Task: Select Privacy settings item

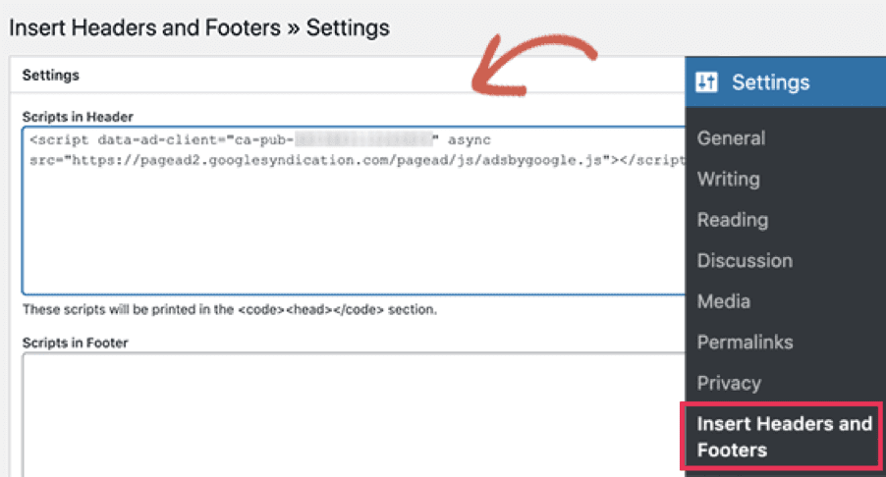Action: [x=729, y=384]
